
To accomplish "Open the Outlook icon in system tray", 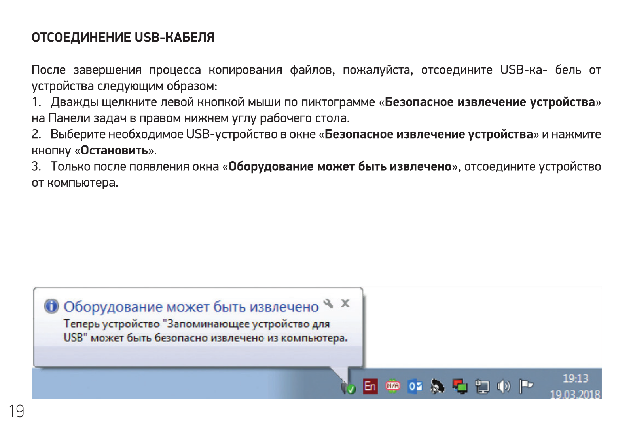I will (x=415, y=386).
